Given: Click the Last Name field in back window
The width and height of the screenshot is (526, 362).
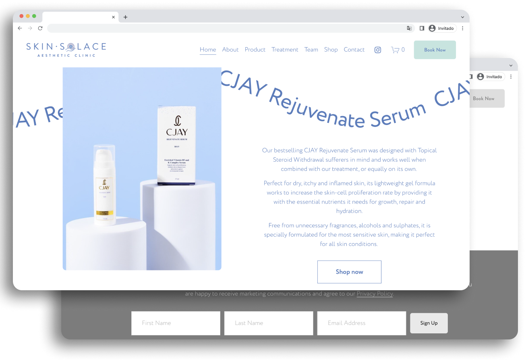Looking at the screenshot, I should pyautogui.click(x=269, y=323).
